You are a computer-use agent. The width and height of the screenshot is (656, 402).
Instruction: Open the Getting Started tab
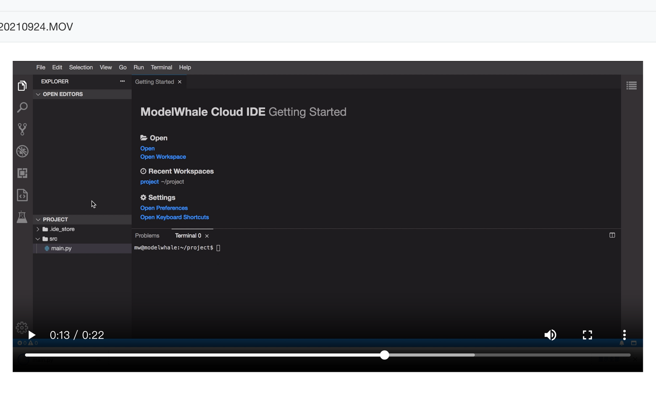pyautogui.click(x=154, y=82)
